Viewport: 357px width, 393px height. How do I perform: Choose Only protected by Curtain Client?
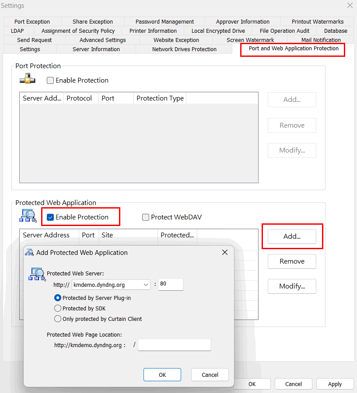pos(57,319)
